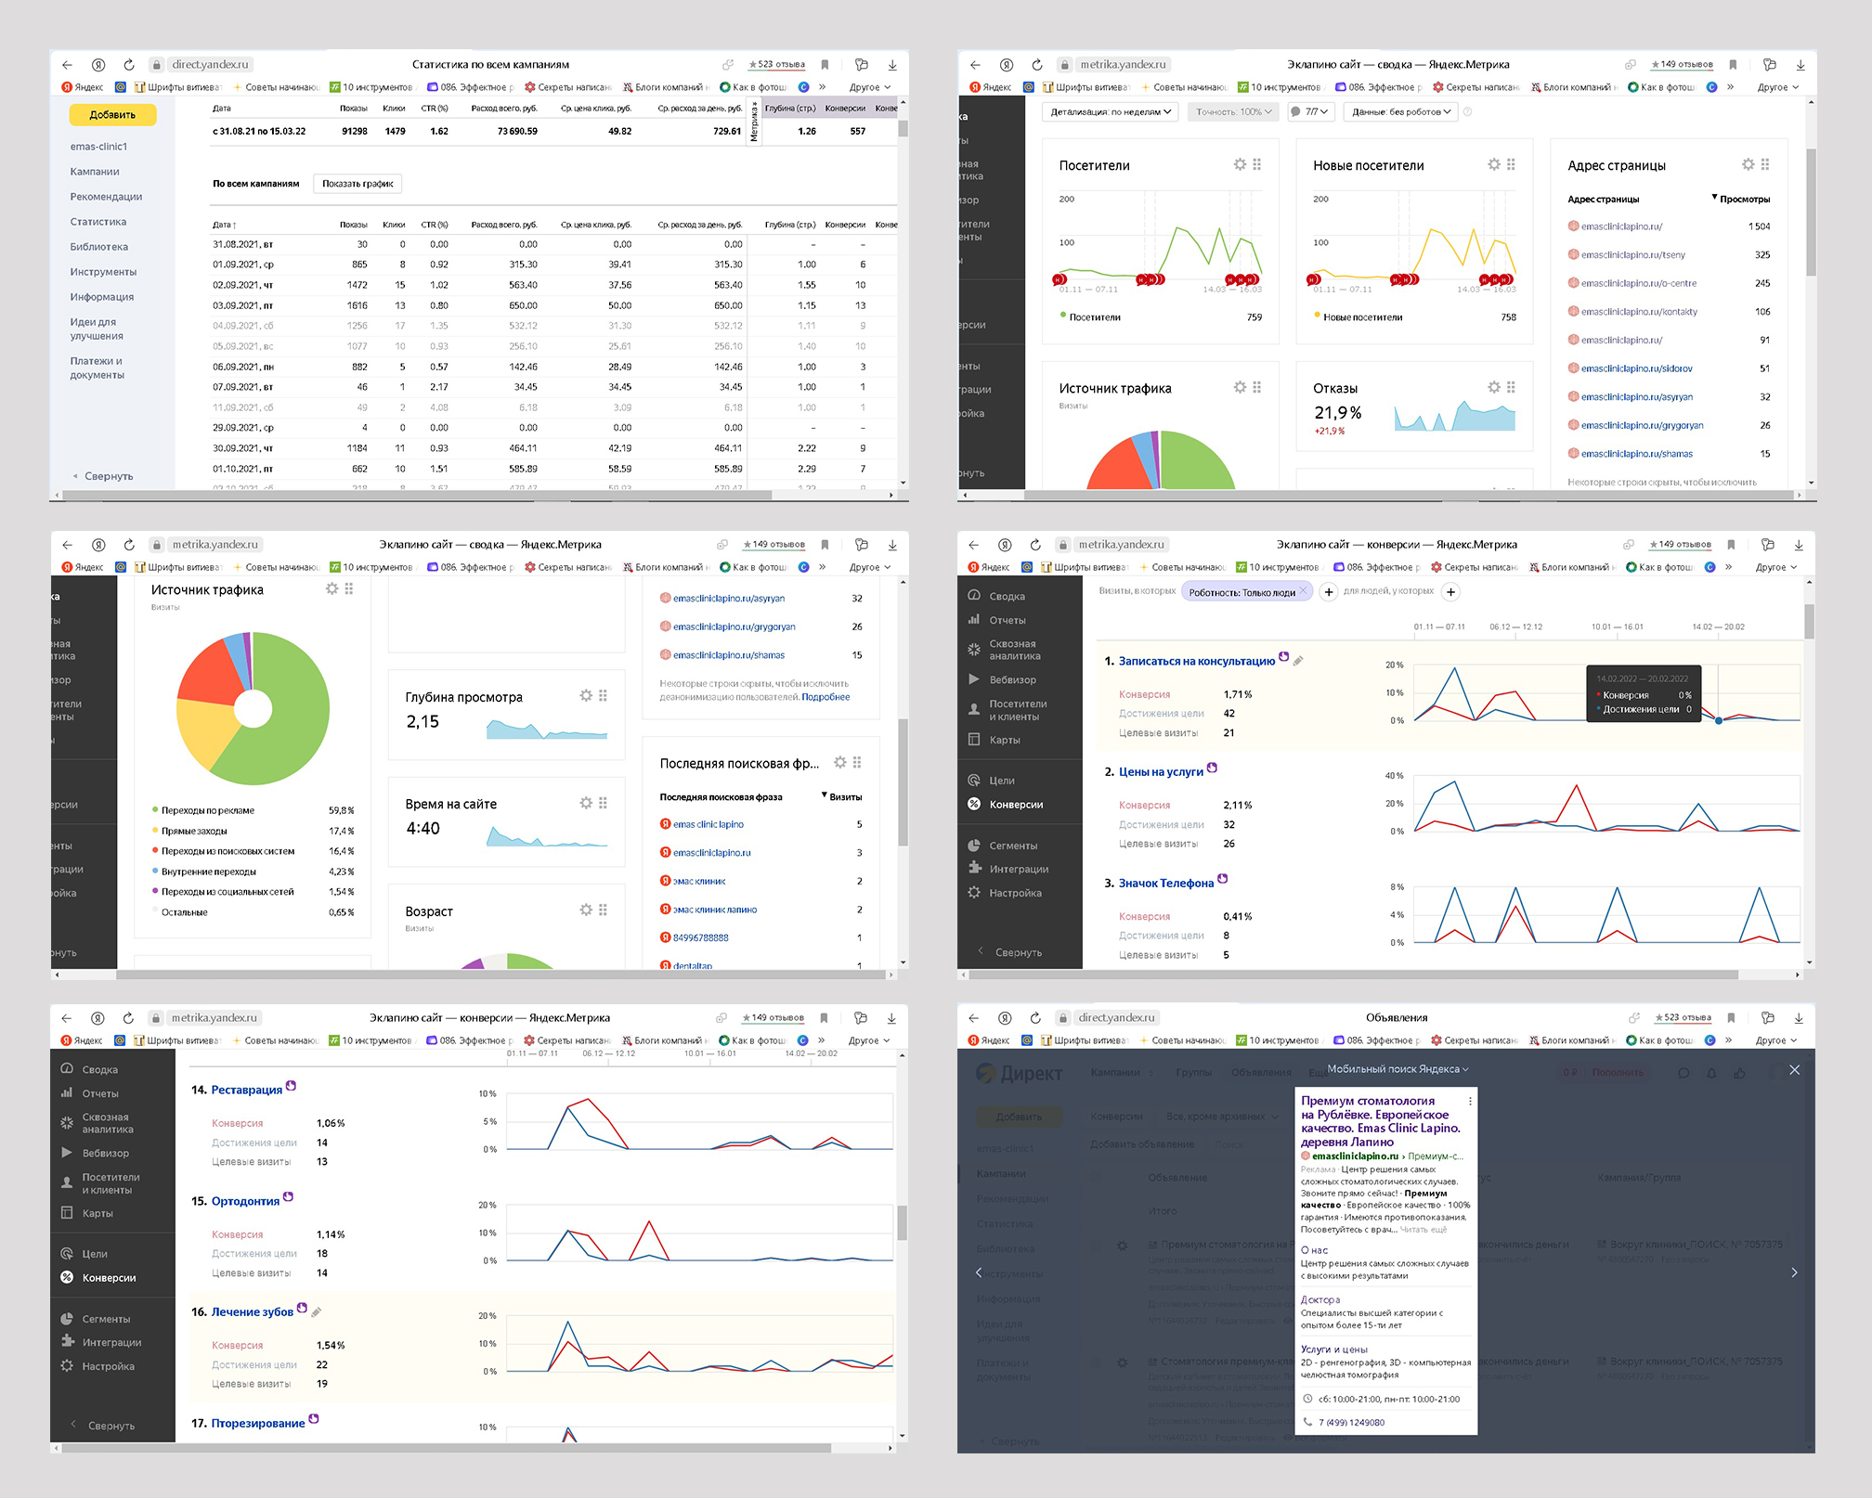
Task: Remove the Роботность: Только люди filter chip
Action: click(x=1304, y=591)
